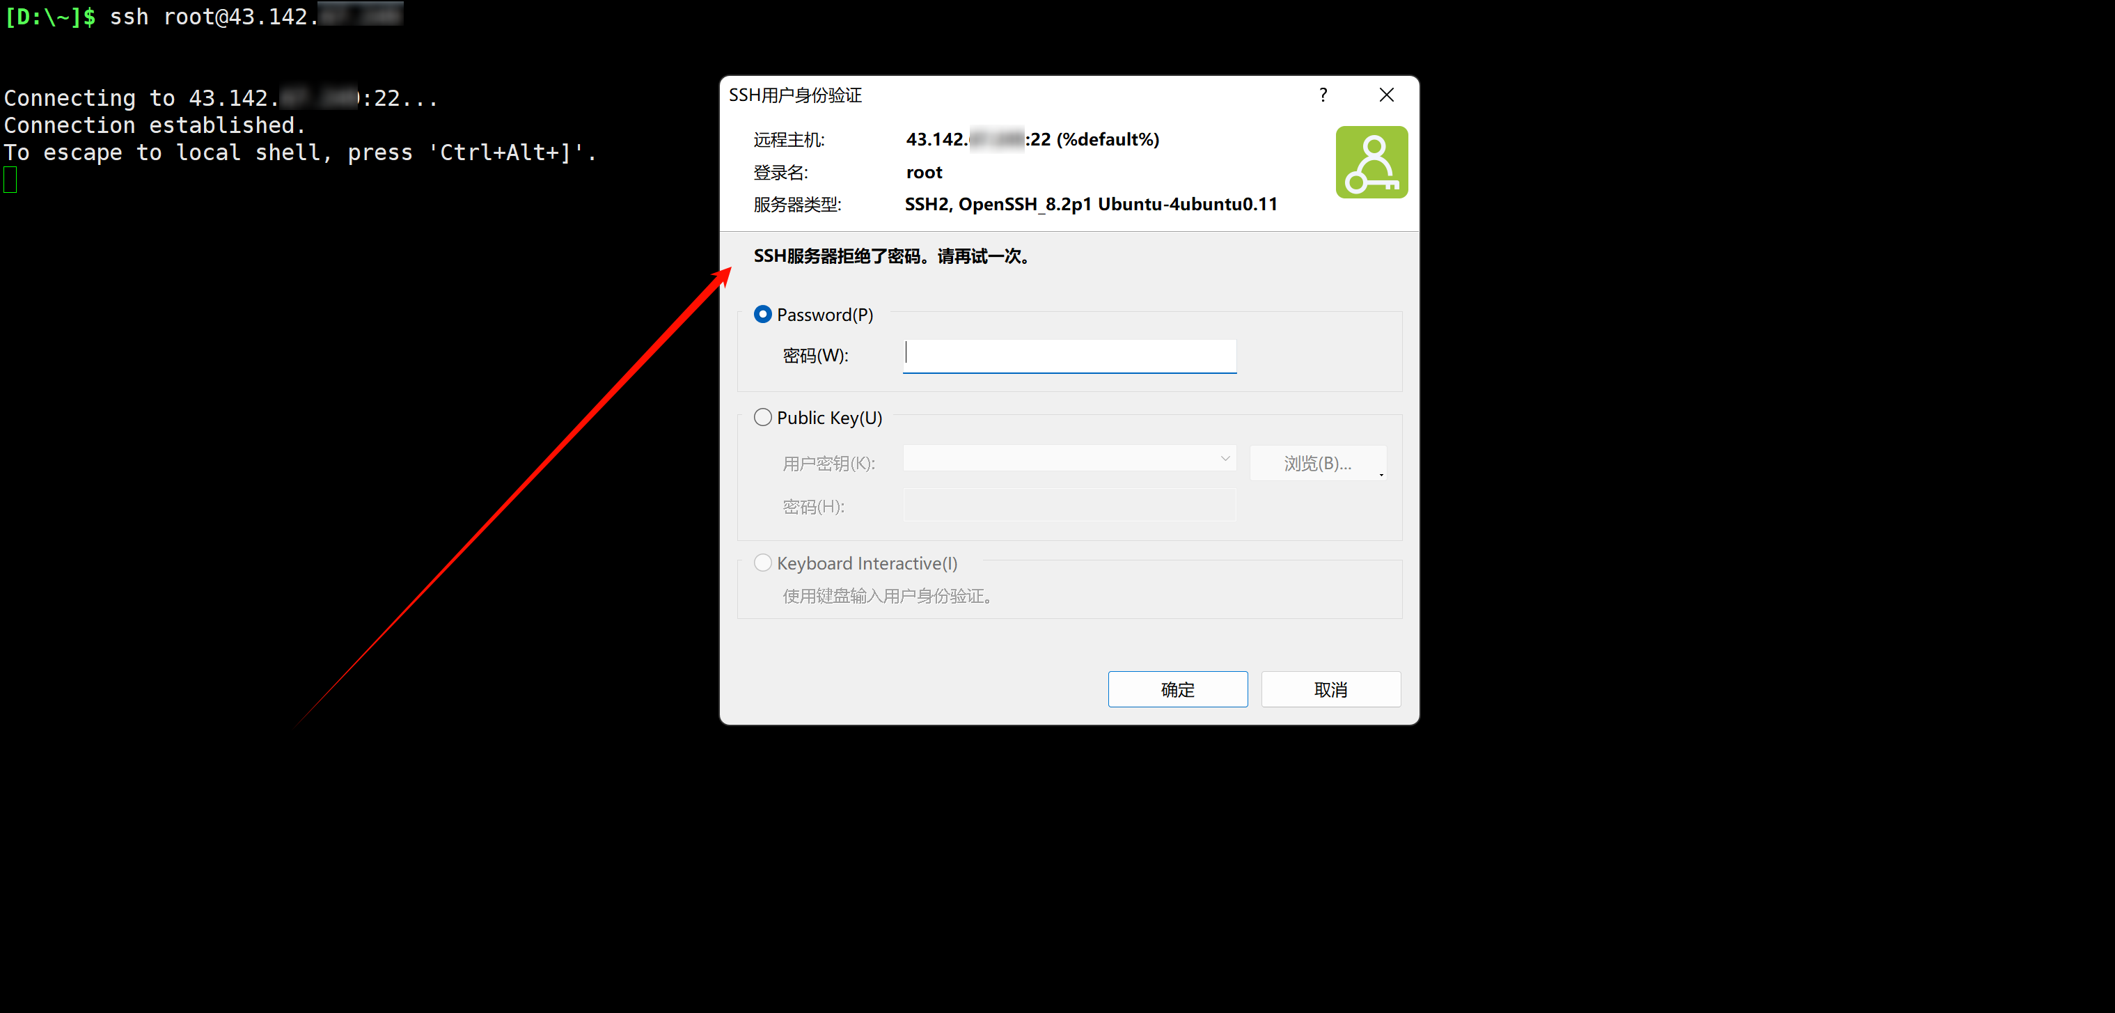This screenshot has height=1013, width=2115.
Task: Select the Public Key(U) radio option
Action: point(763,417)
